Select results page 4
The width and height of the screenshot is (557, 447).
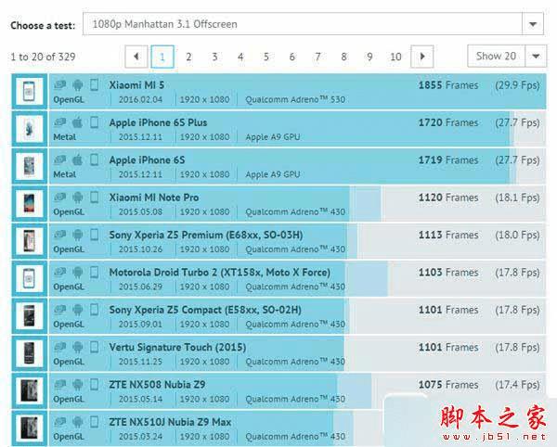click(240, 57)
